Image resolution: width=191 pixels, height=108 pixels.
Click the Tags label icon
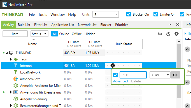16,59
